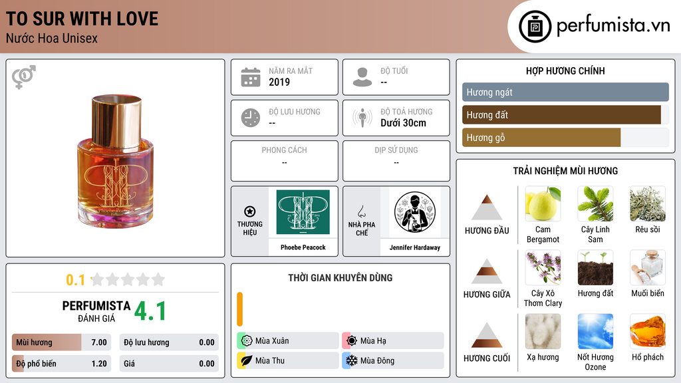Image resolution: width=681 pixels, height=383 pixels.
Task: Click the Hương ngát accord bar
Action: [565, 92]
